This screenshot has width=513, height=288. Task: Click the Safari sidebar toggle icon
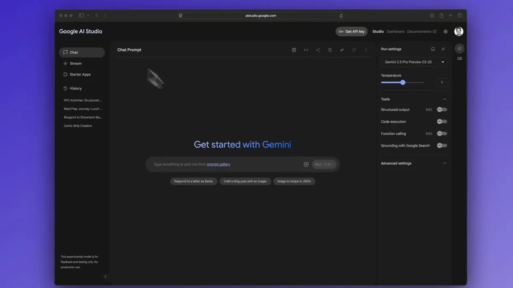81,15
